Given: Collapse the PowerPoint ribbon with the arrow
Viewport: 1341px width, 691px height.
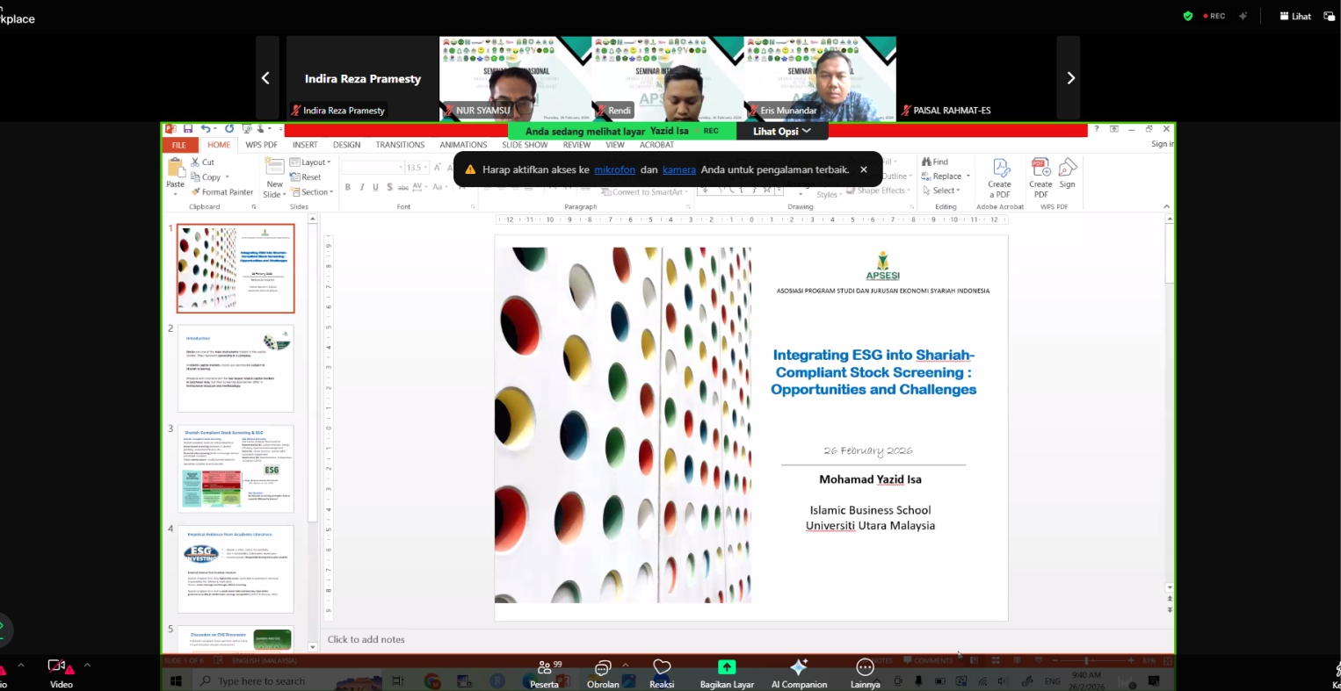Looking at the screenshot, I should [x=1167, y=207].
